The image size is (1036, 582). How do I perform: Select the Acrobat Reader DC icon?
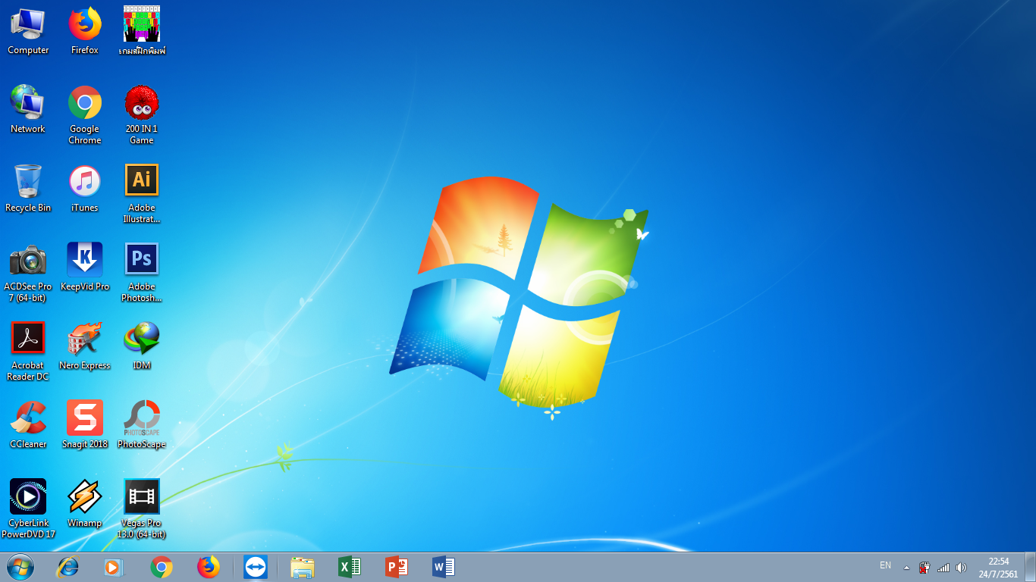(28, 352)
